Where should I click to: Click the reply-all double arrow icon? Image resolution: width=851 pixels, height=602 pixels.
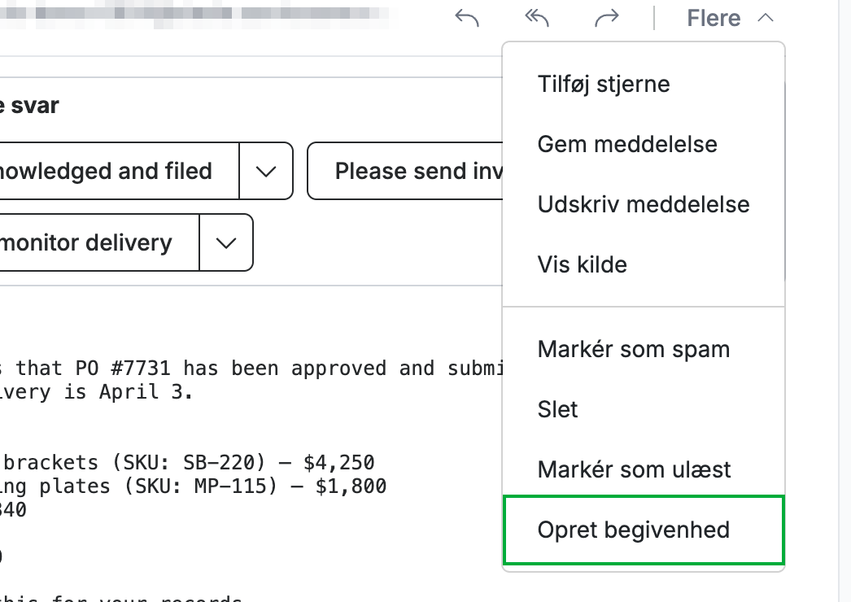tap(537, 18)
